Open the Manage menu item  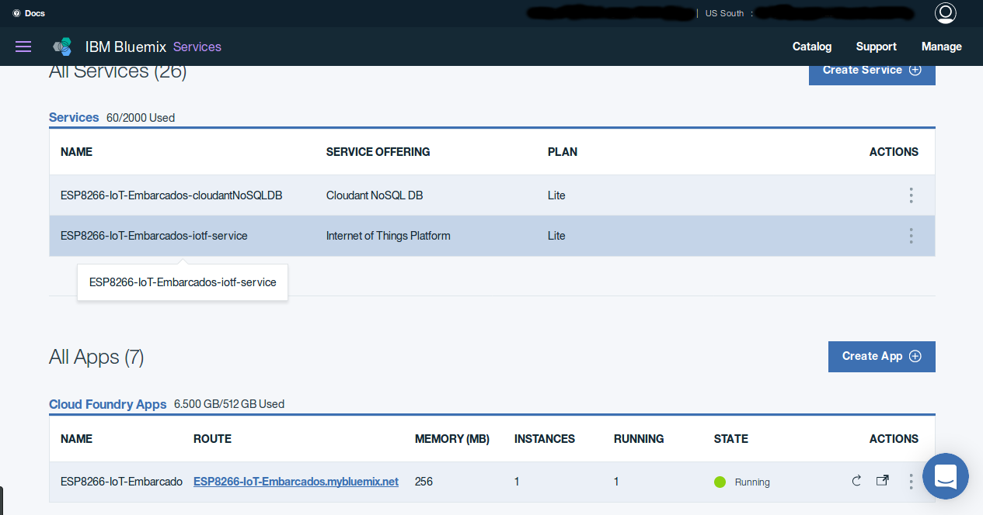click(x=941, y=47)
